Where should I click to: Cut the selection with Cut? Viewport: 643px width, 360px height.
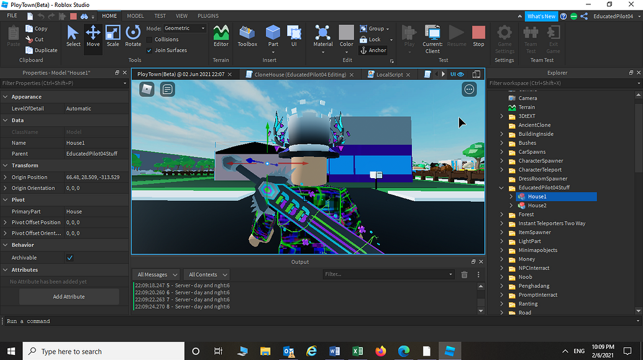pos(34,39)
